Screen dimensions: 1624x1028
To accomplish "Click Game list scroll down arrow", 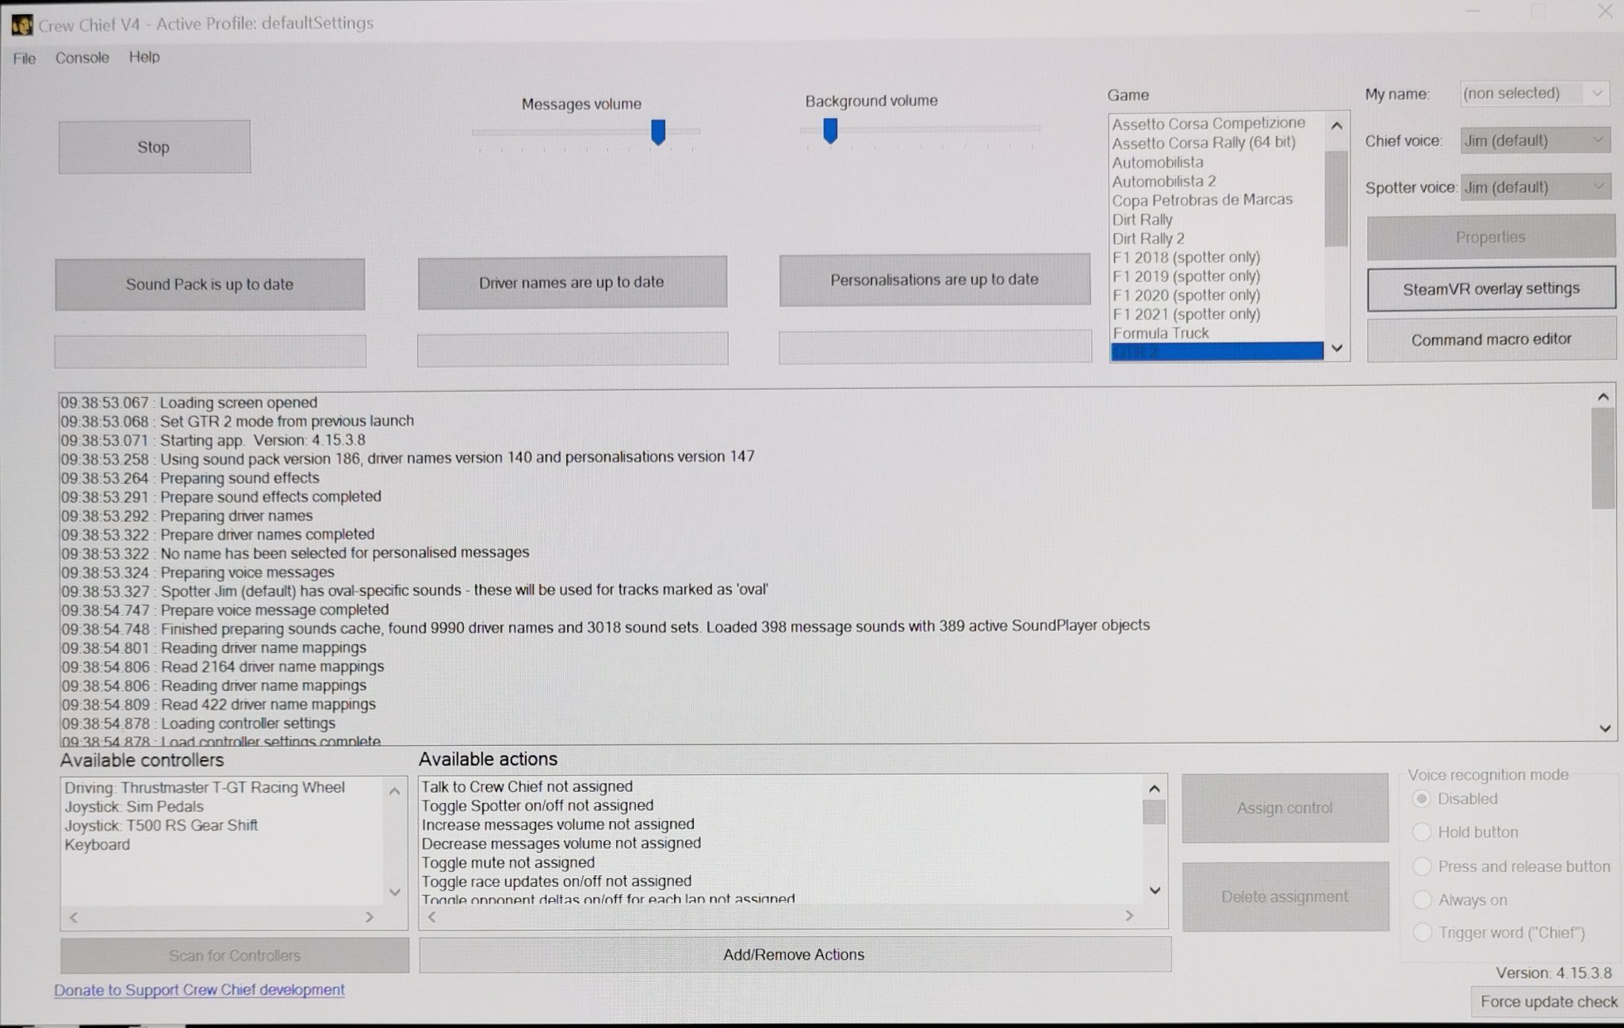I will 1337,348.
